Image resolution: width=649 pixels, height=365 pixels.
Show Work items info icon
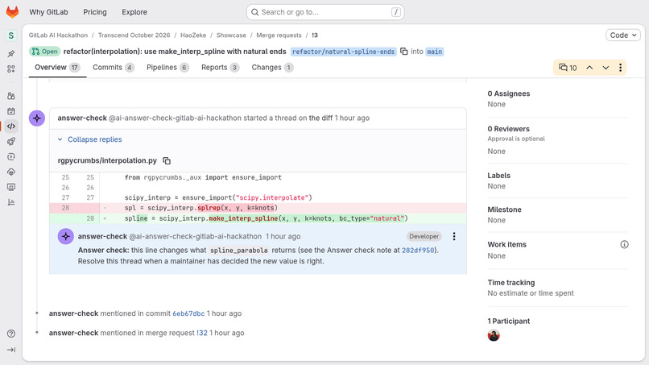(624, 244)
